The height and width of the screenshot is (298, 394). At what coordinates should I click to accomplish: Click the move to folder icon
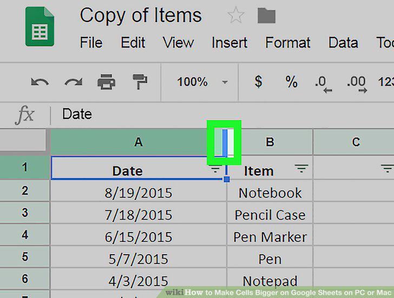click(x=267, y=16)
